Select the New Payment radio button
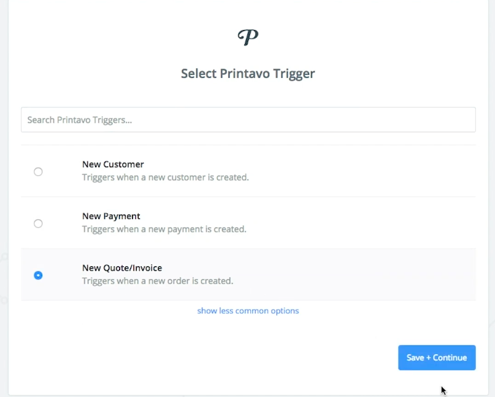495x397 pixels. pyautogui.click(x=38, y=223)
